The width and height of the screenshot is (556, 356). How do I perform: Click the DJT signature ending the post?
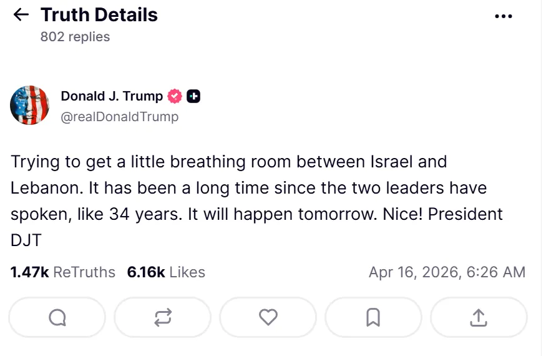(x=26, y=240)
